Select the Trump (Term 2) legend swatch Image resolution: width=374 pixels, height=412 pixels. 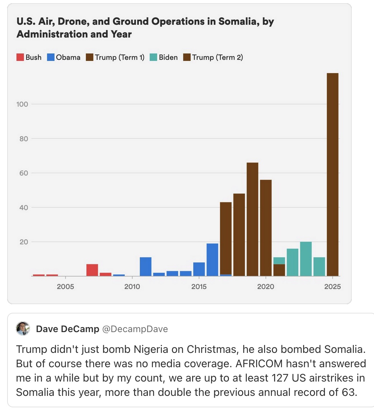tap(187, 57)
